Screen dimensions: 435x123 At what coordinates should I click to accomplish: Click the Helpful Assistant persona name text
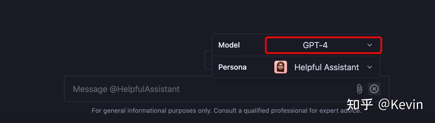point(326,67)
